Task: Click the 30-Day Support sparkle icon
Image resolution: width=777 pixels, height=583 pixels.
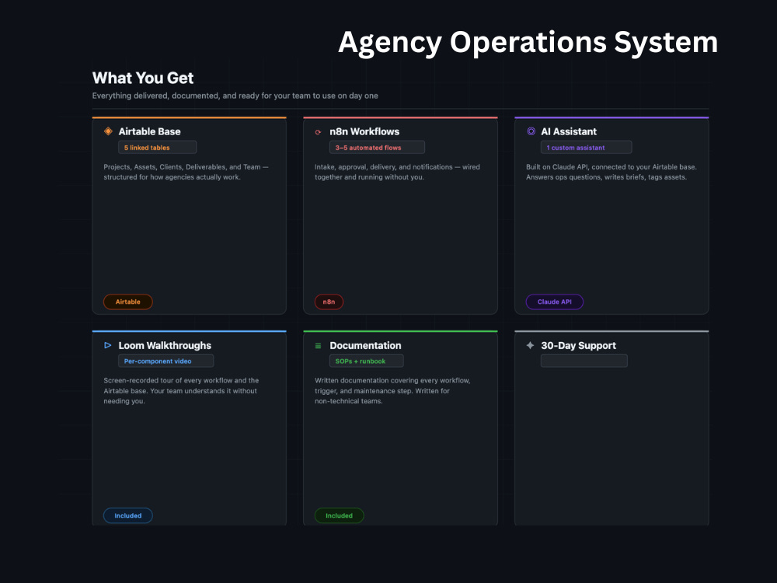Action: click(530, 345)
